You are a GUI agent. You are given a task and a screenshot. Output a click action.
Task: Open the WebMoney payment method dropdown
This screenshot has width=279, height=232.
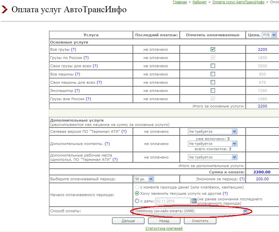190,211
